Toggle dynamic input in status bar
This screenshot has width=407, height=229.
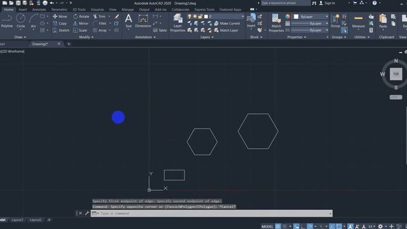[296, 226]
